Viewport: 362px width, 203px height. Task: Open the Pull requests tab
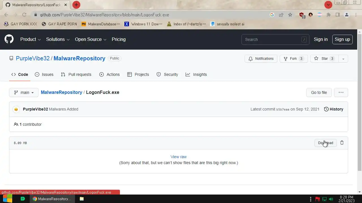[x=76, y=74]
